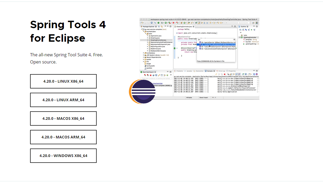Choose 'specialService' suggestion in autocomplete popup
Screen dimensions: 323x195
click(x=216, y=42)
